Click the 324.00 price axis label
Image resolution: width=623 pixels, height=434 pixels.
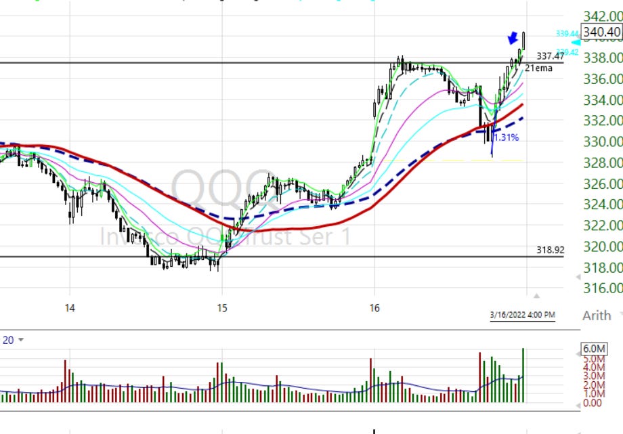tap(603, 204)
